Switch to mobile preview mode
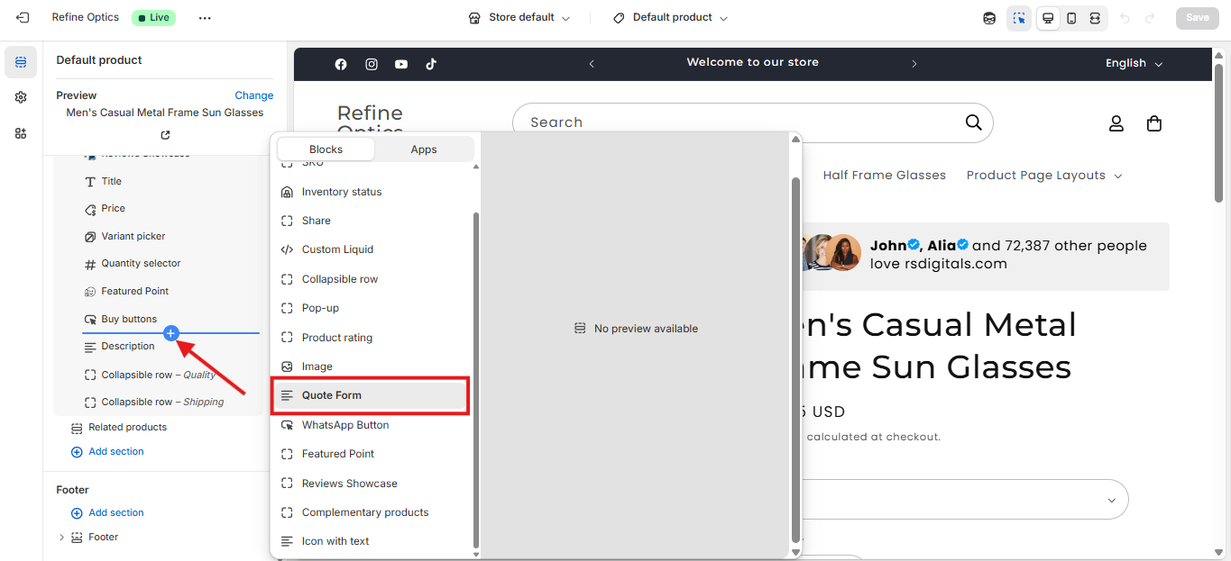This screenshot has width=1231, height=561. (x=1071, y=18)
